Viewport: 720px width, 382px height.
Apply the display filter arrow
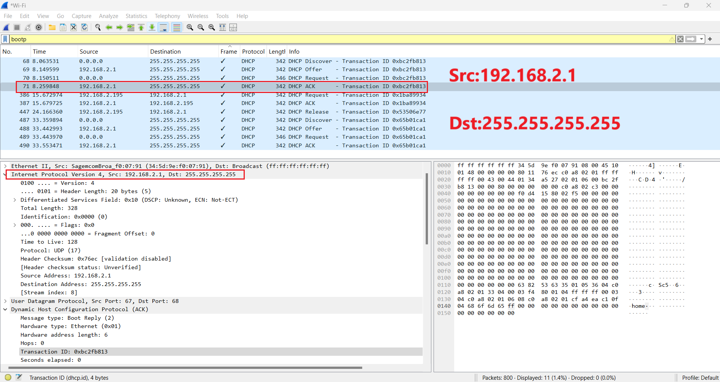coord(691,39)
